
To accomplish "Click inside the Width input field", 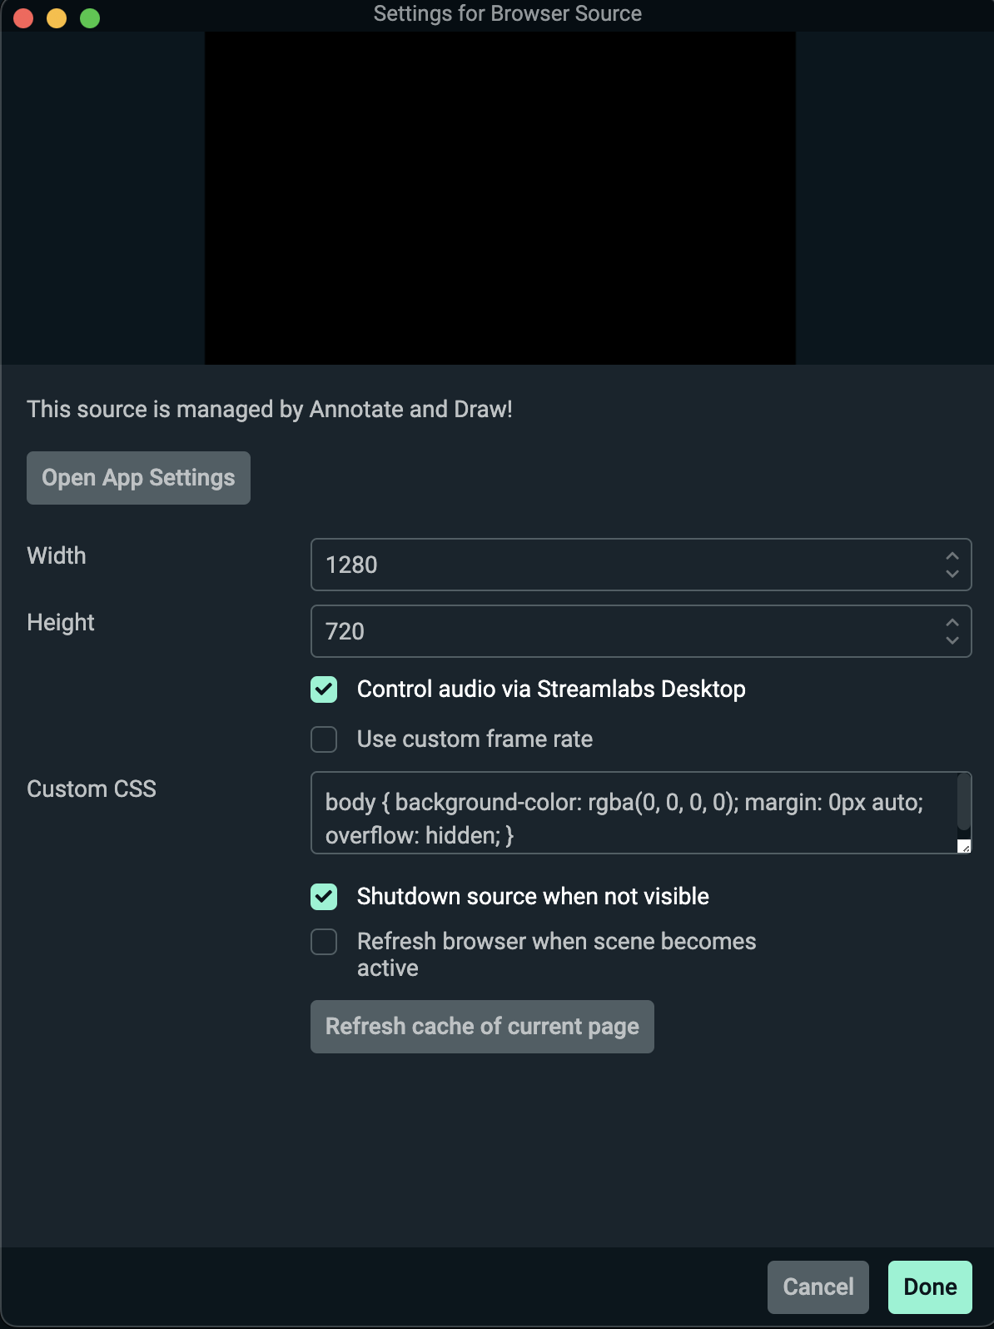I will pos(583,565).
